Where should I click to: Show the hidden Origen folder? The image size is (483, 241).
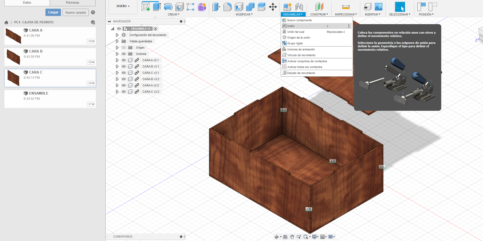(124, 48)
